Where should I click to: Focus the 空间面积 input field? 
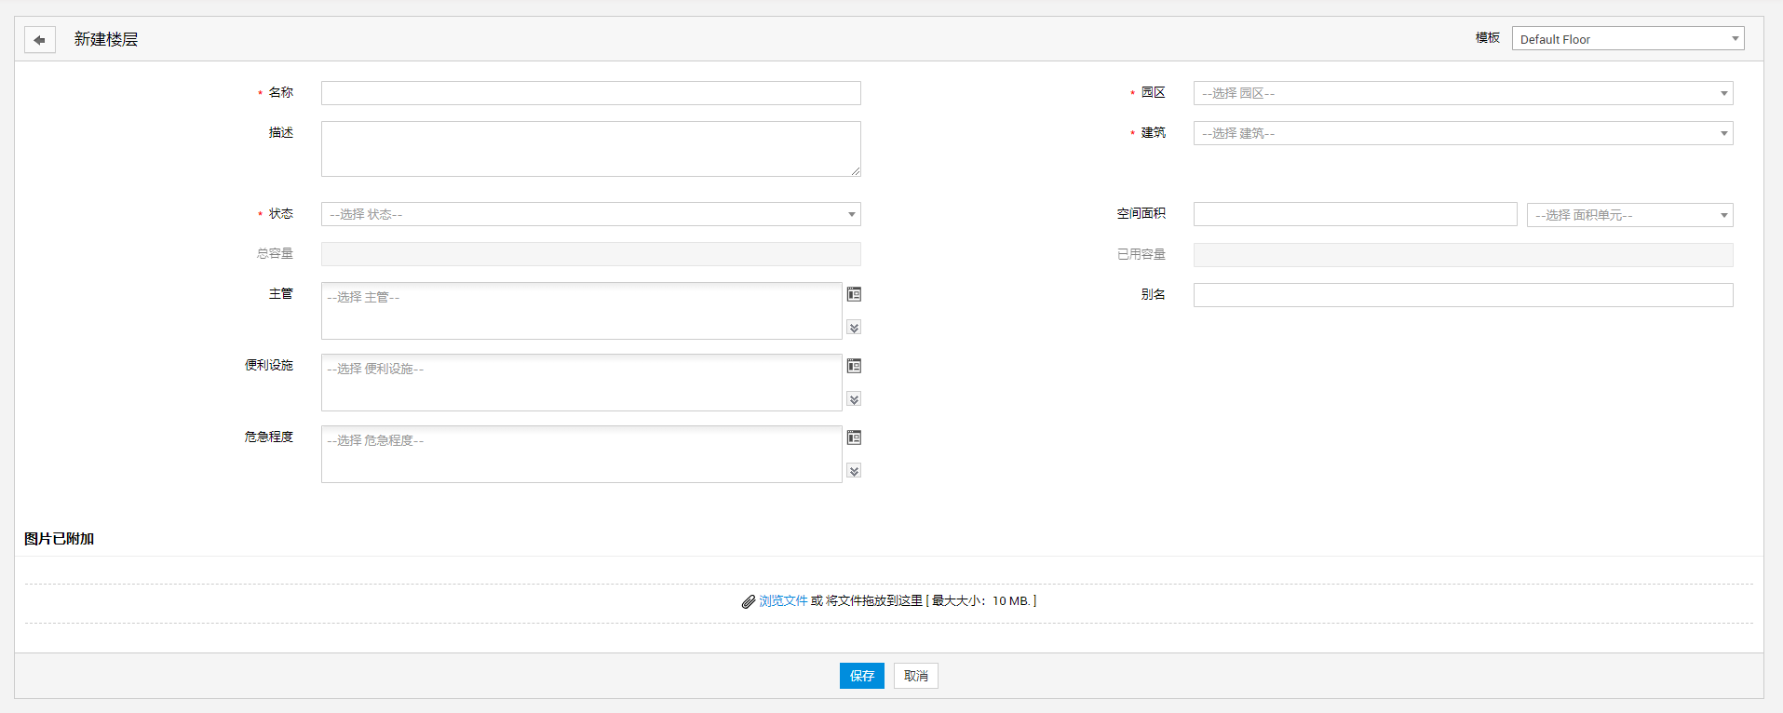click(x=1355, y=214)
